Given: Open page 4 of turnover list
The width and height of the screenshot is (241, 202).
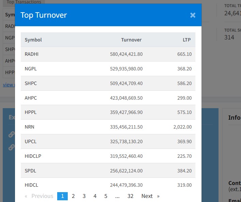Looking at the screenshot, I should coord(95,196).
